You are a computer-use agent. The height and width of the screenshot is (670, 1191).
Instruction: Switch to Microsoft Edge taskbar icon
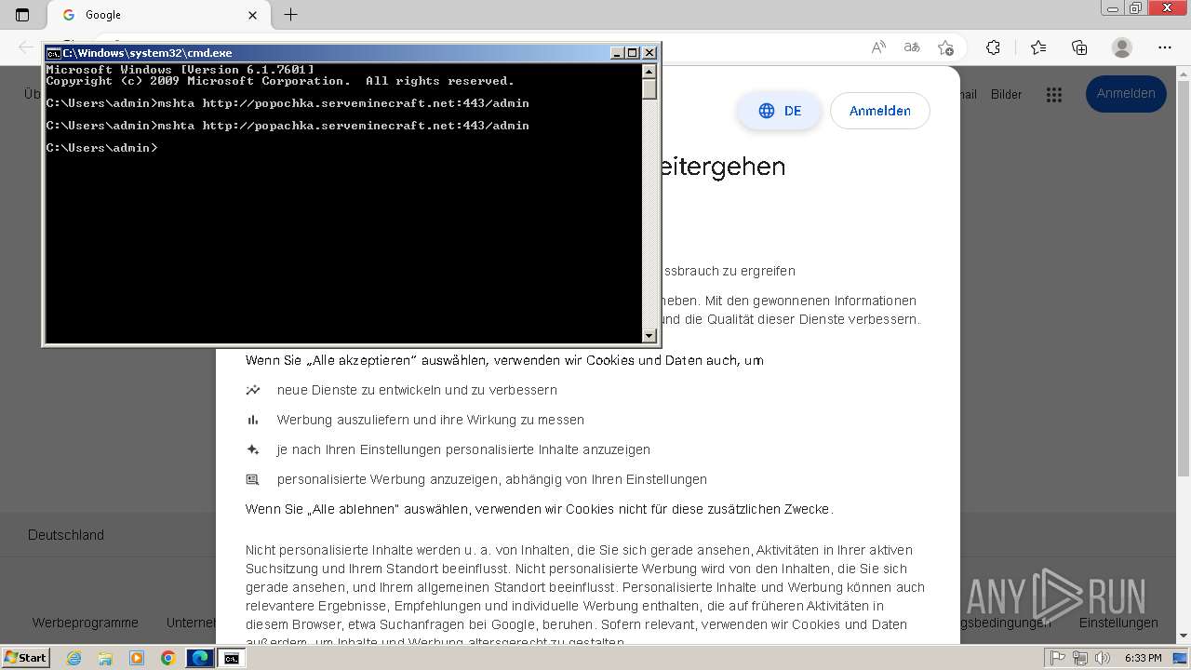click(x=200, y=658)
